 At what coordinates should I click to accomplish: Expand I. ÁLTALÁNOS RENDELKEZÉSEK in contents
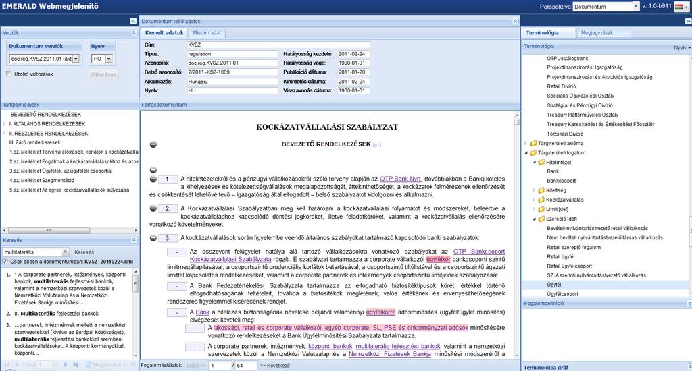pos(5,124)
